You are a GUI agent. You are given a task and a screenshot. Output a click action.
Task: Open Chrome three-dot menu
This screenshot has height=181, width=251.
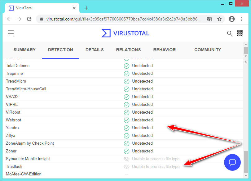point(242,19)
